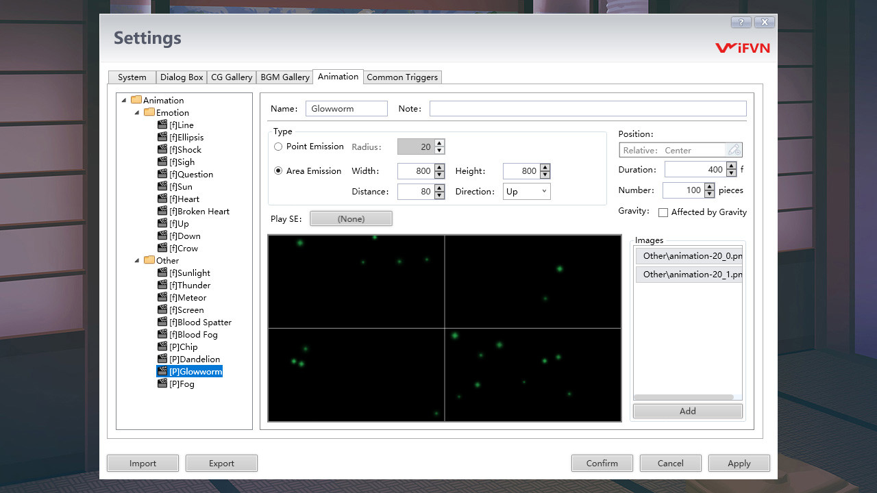Enable the Affected by Gravity checkbox
877x493 pixels.
(x=663, y=212)
